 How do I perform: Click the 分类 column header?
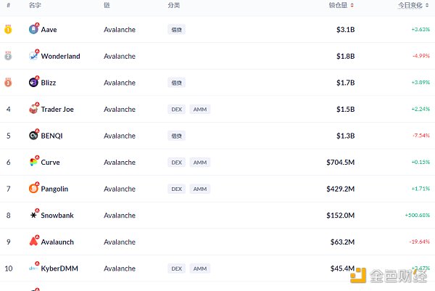(x=174, y=5)
